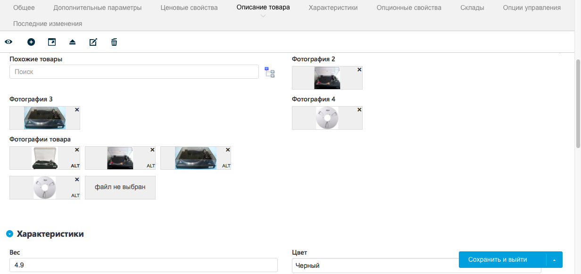Click Фотография 3 turntable thumbnail
The image size is (581, 274).
coord(45,118)
